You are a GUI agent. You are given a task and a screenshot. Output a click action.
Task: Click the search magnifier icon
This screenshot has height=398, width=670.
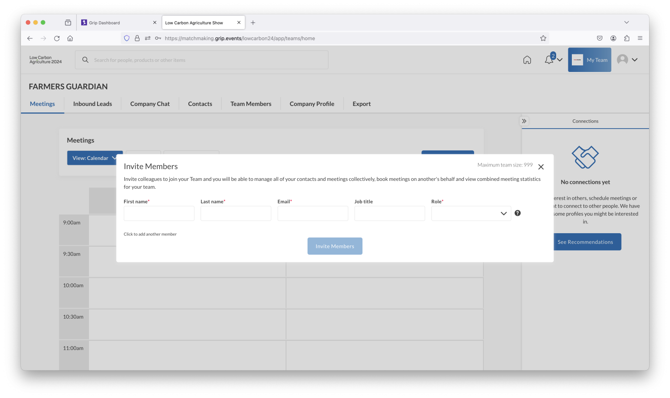[x=85, y=60]
